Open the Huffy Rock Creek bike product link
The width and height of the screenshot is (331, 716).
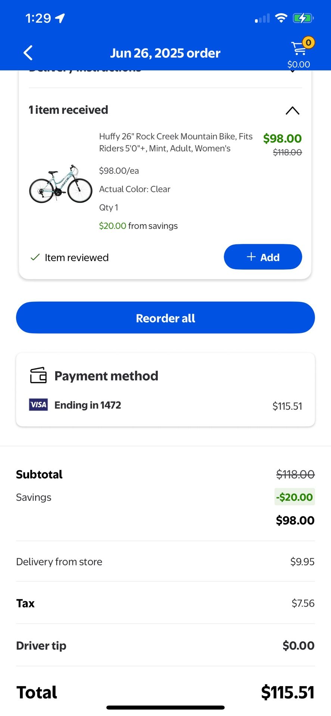coord(176,142)
